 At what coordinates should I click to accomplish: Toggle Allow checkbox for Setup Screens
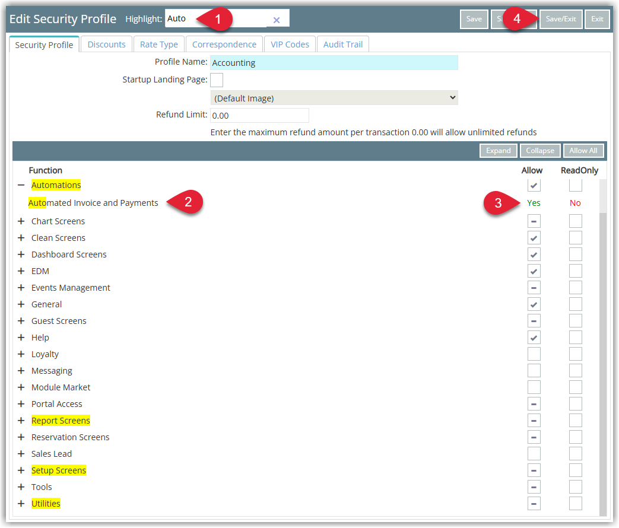pyautogui.click(x=534, y=470)
